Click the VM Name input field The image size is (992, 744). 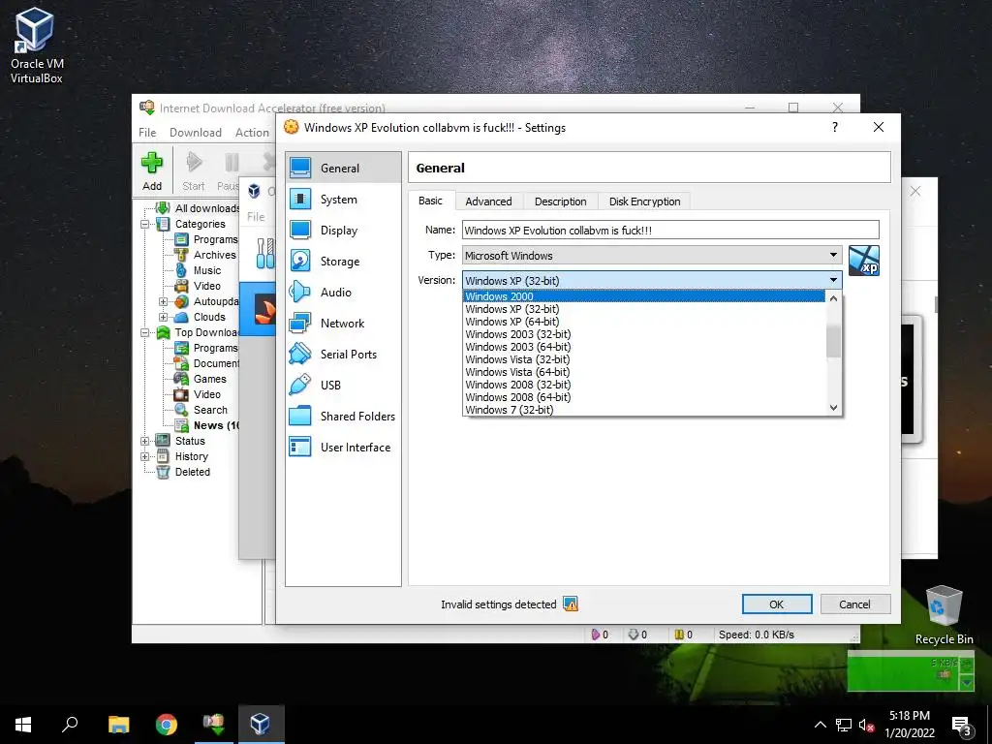(670, 230)
